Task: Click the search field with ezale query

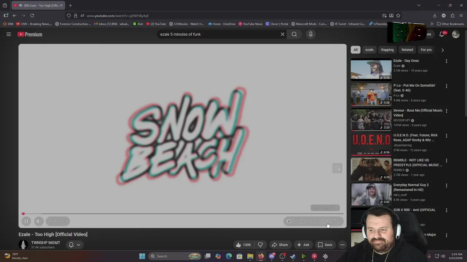Action: [219, 34]
